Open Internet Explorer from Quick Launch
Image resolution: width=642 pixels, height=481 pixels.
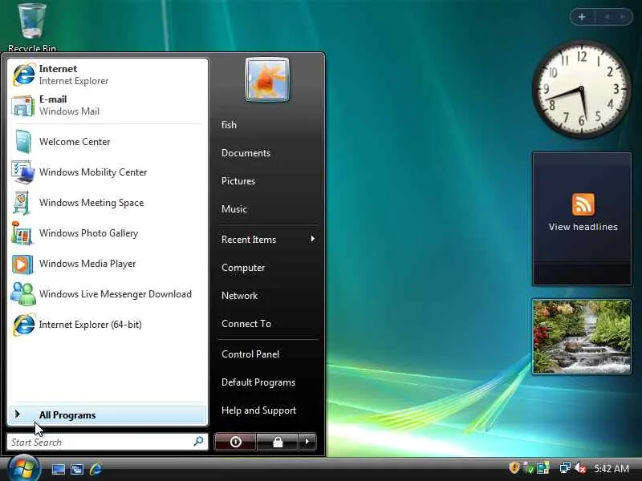click(95, 469)
